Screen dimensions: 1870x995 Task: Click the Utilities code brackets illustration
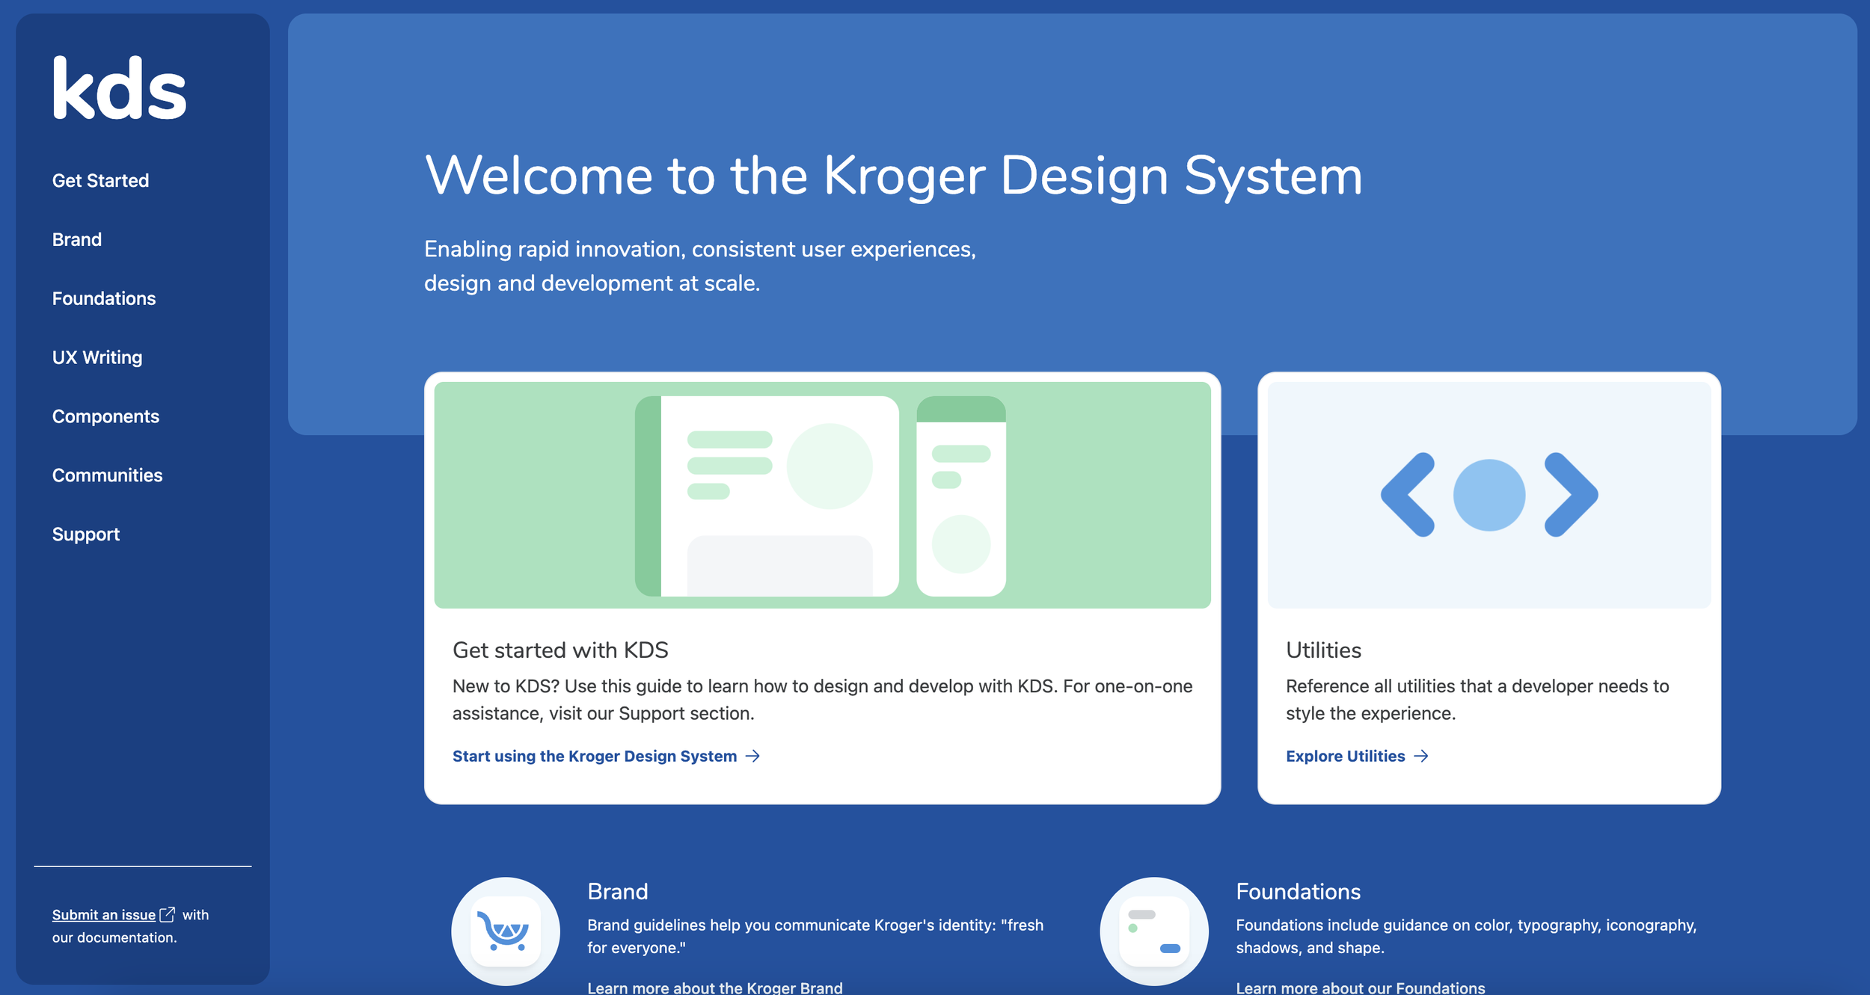pyautogui.click(x=1489, y=495)
